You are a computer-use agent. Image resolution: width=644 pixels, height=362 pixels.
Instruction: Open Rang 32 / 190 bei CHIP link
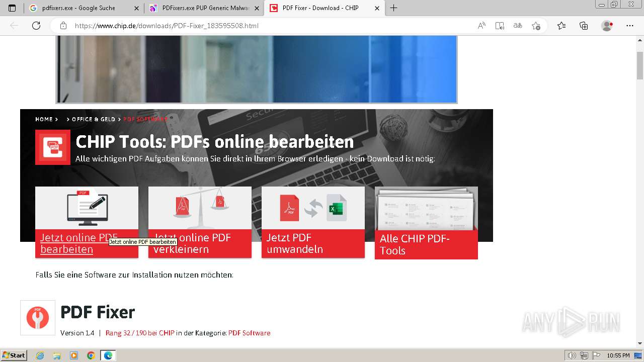pyautogui.click(x=140, y=333)
